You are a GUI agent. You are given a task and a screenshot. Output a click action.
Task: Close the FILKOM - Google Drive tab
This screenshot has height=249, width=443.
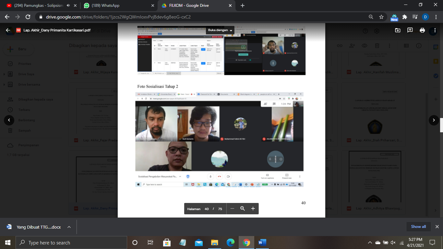pyautogui.click(x=230, y=6)
